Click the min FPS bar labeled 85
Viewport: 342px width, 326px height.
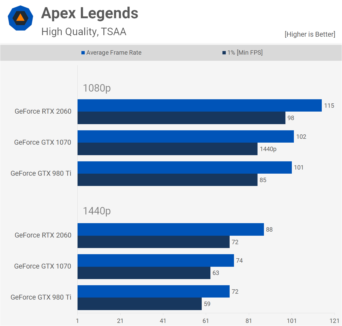pyautogui.click(x=167, y=180)
